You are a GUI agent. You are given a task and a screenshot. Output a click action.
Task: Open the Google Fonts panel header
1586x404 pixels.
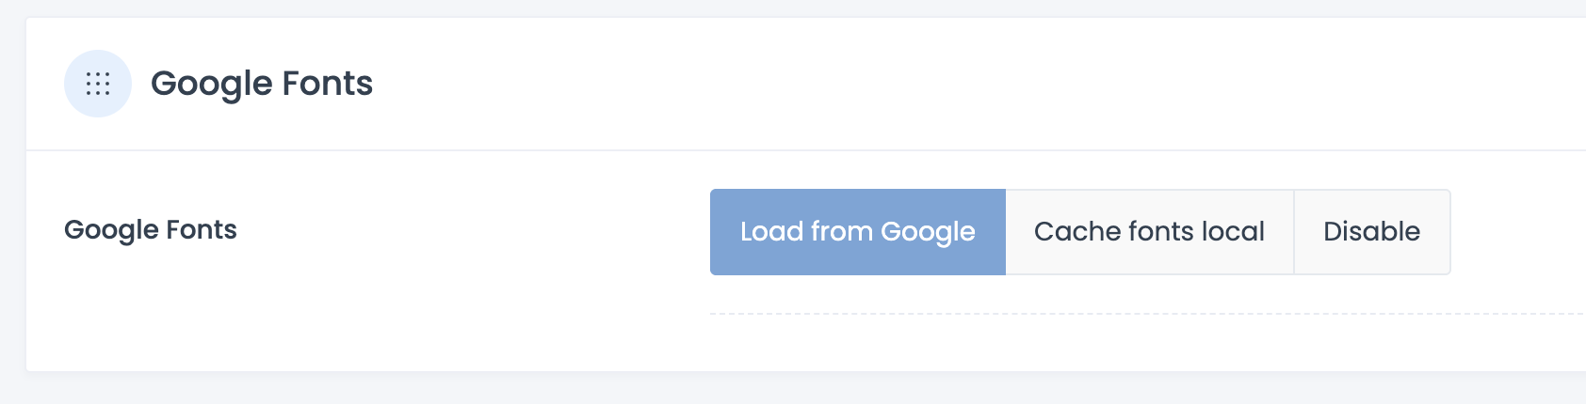click(x=262, y=84)
